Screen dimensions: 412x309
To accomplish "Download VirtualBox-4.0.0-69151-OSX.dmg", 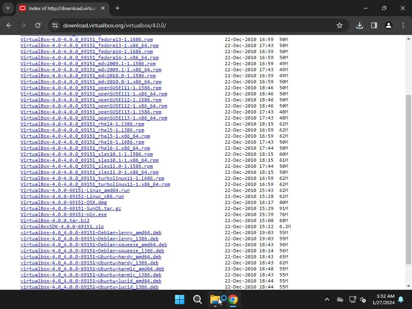I will click(x=64, y=202).
